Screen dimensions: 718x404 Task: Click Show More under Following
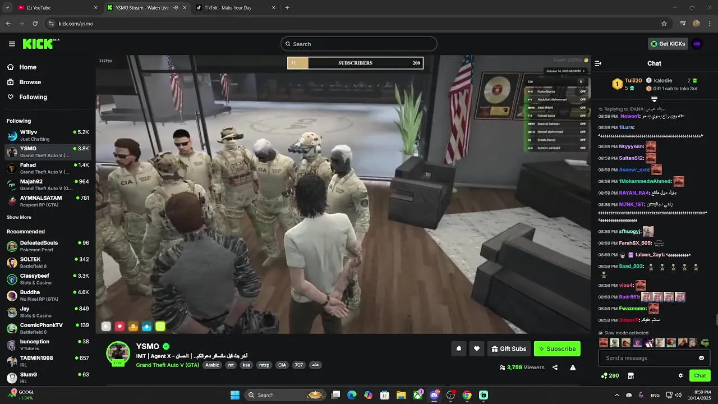[x=19, y=217]
